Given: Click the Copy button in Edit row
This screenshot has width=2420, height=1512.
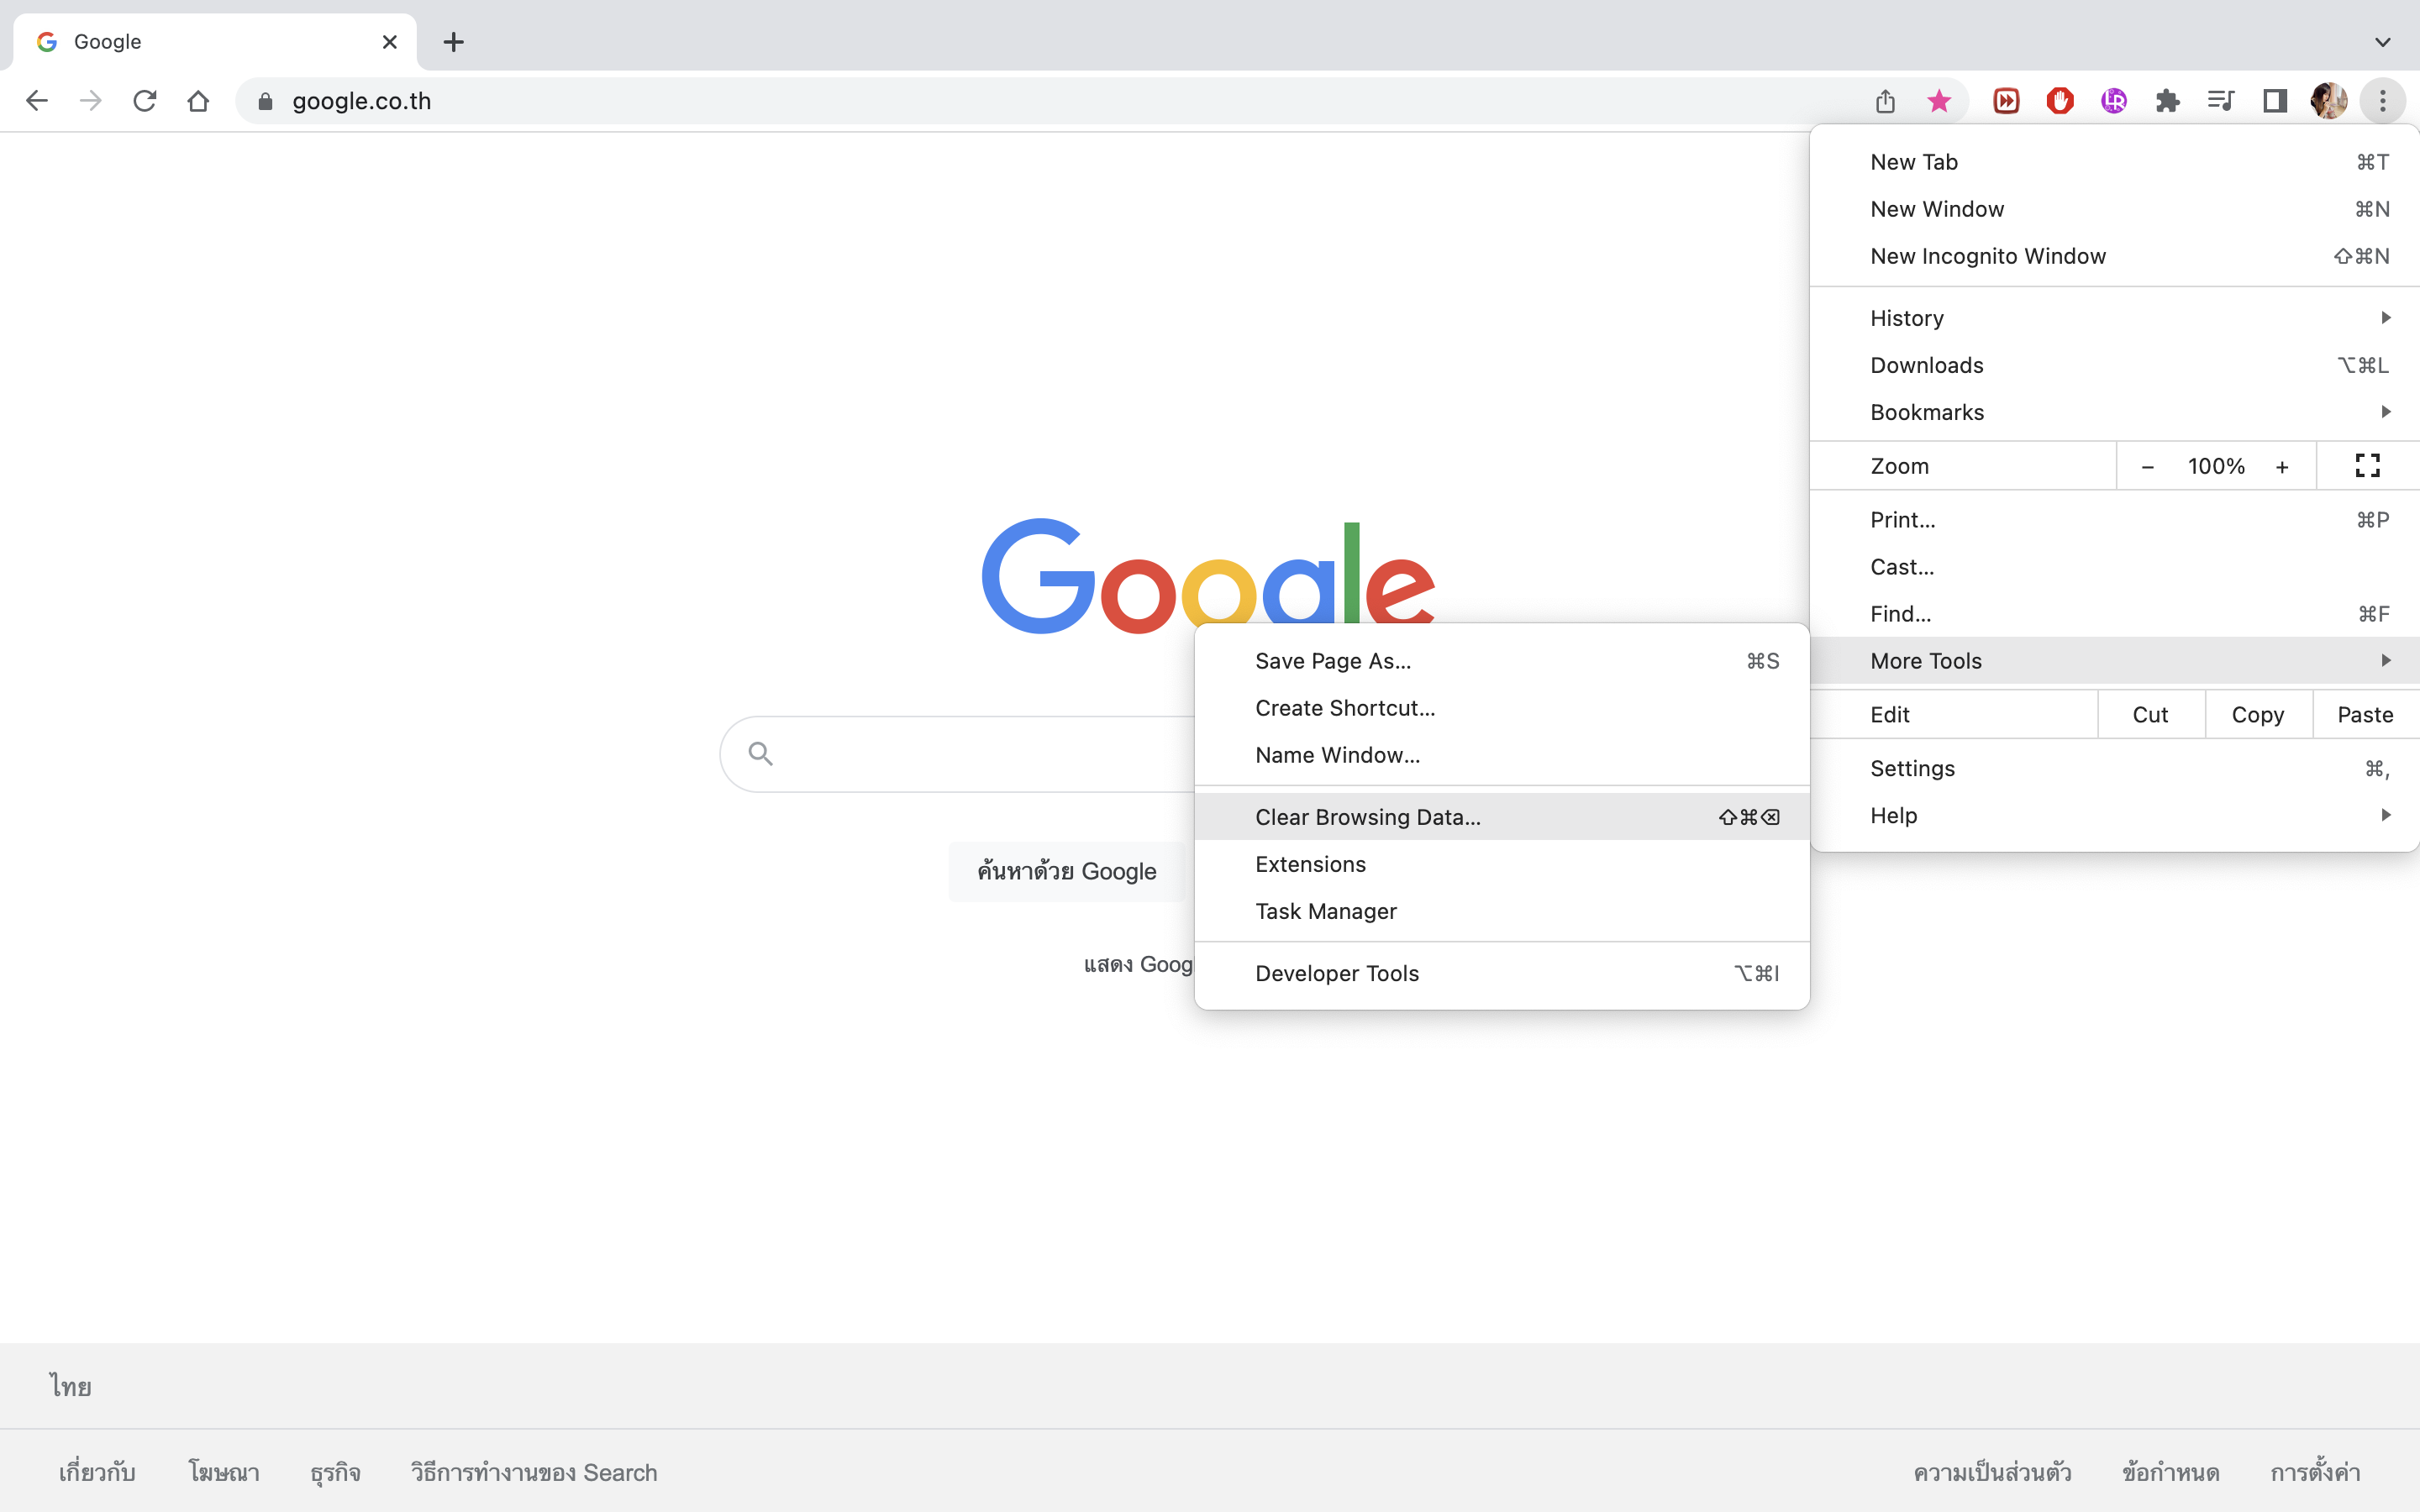Looking at the screenshot, I should coord(2257,714).
